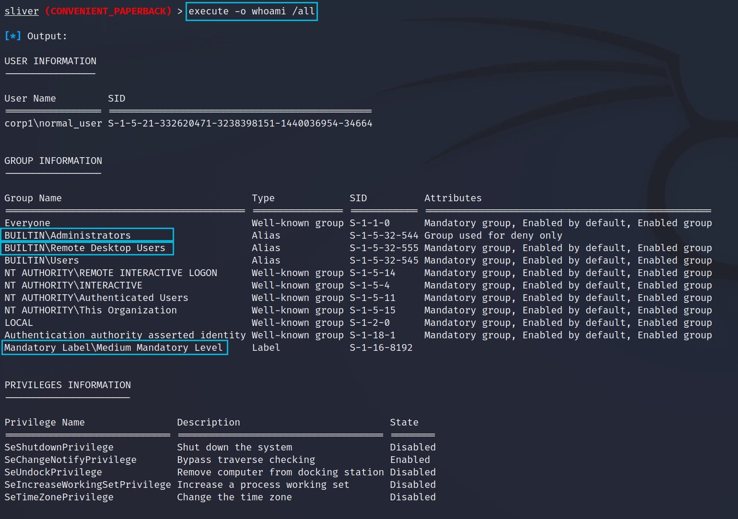738x519 pixels.
Task: Click the SeIncreaseWorkingSetPrivilege privilege name
Action: (88, 484)
